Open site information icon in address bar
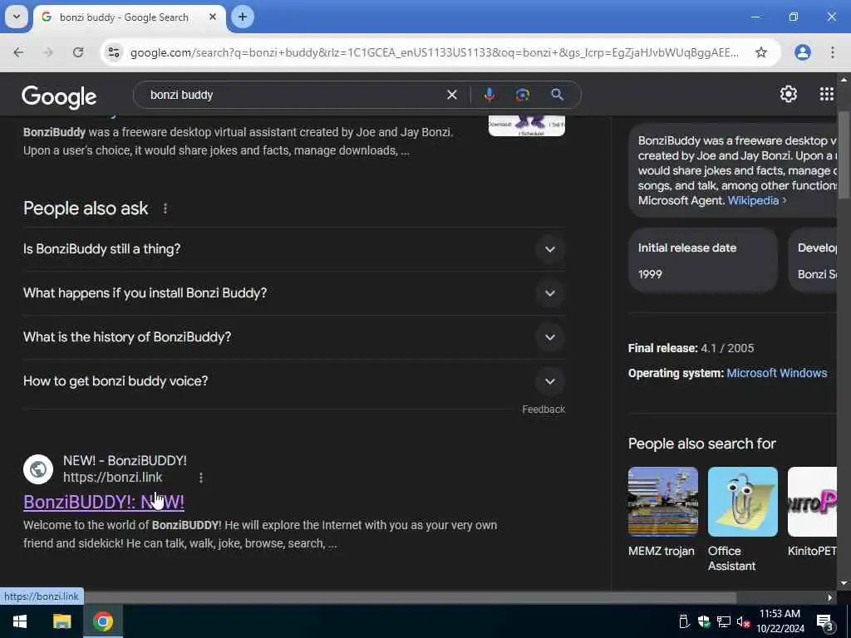Image resolution: width=851 pixels, height=638 pixels. (x=114, y=52)
